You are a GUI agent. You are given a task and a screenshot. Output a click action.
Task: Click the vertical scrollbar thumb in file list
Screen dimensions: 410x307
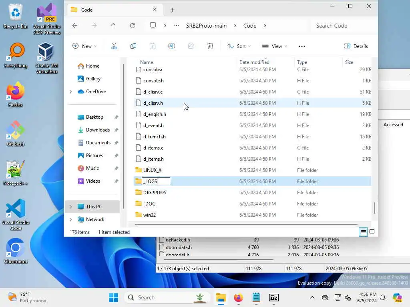[x=375, y=208]
